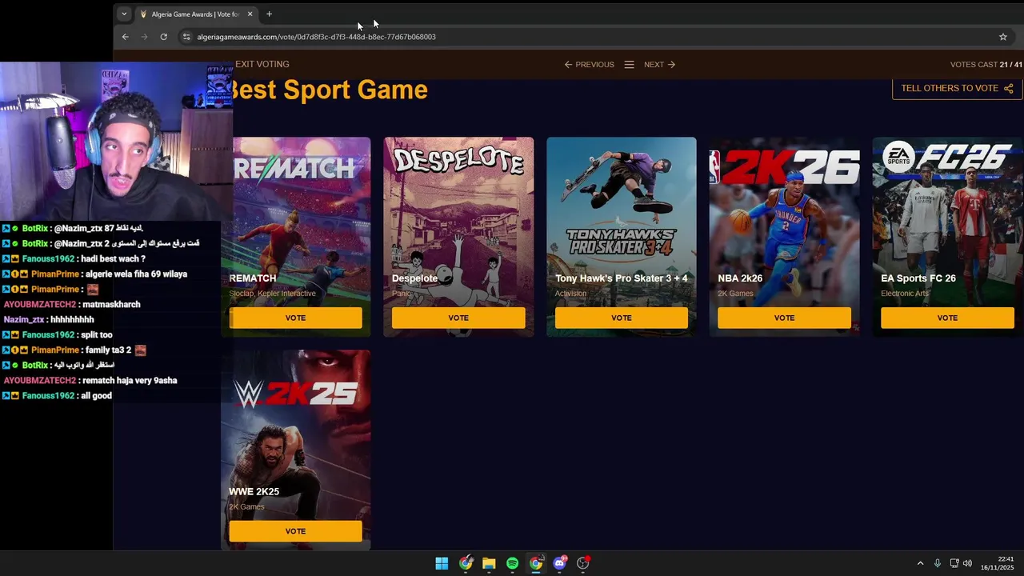Click chat username 'Nazim_ztx'
Viewport: 1024px width, 576px height.
click(x=24, y=320)
